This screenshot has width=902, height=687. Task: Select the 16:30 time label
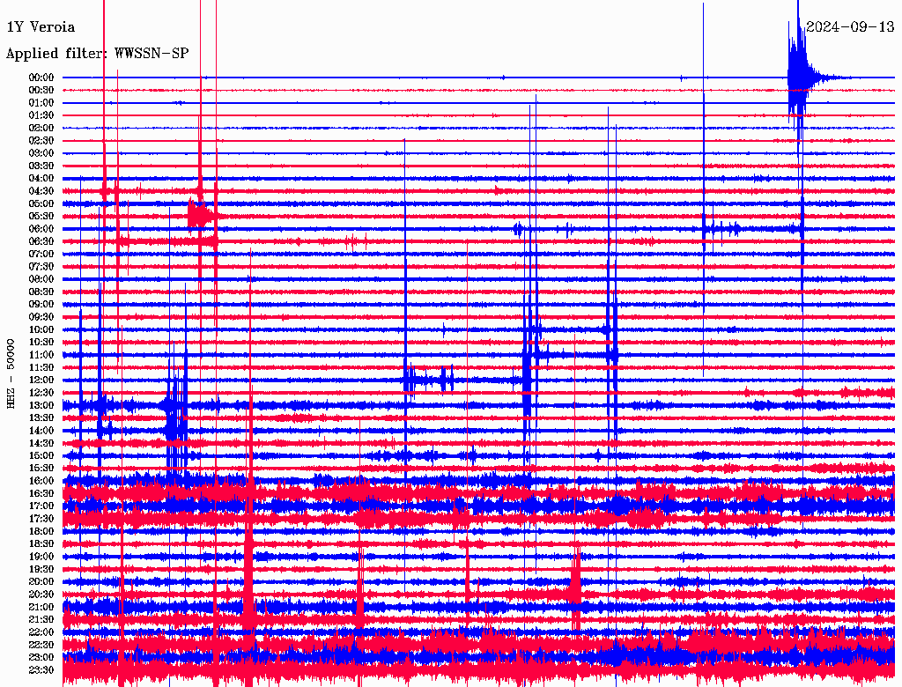41,494
